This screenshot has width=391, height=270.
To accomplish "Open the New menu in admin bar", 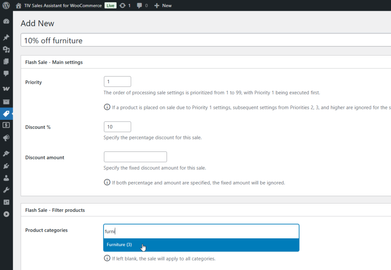I will (163, 5).
